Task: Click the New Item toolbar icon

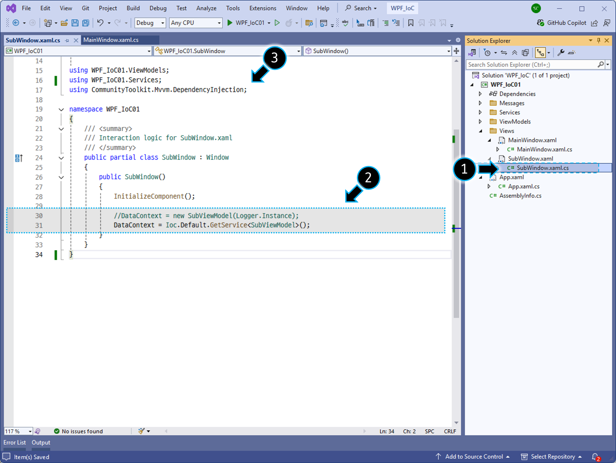Action: pyautogui.click(x=48, y=23)
